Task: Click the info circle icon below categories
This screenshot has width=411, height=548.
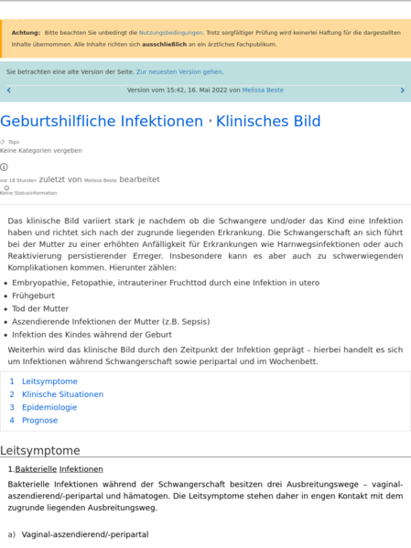Action: pyautogui.click(x=4, y=167)
